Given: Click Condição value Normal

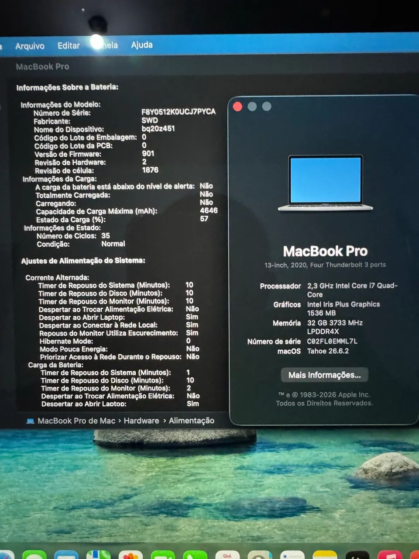Looking at the screenshot, I should tap(113, 244).
